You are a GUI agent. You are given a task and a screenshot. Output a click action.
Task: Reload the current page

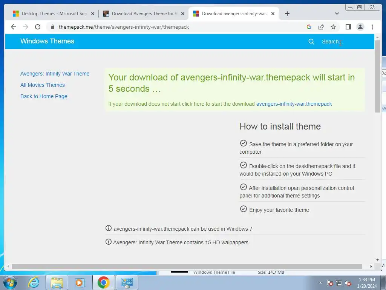click(38, 27)
